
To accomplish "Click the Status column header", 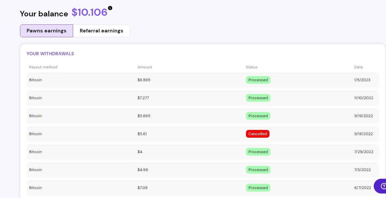I will [252, 67].
